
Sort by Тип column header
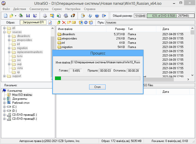[x=141, y=29]
